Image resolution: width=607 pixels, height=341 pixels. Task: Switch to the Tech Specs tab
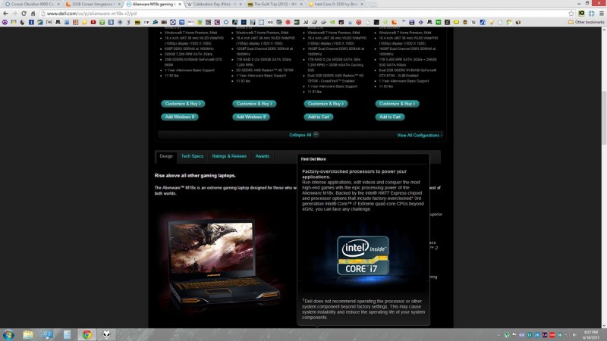coord(192,156)
